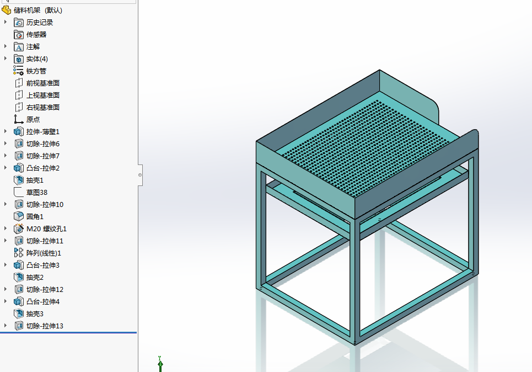Select the 右视基准面 plane icon
Viewport: 532px width, 372px height.
click(19, 108)
